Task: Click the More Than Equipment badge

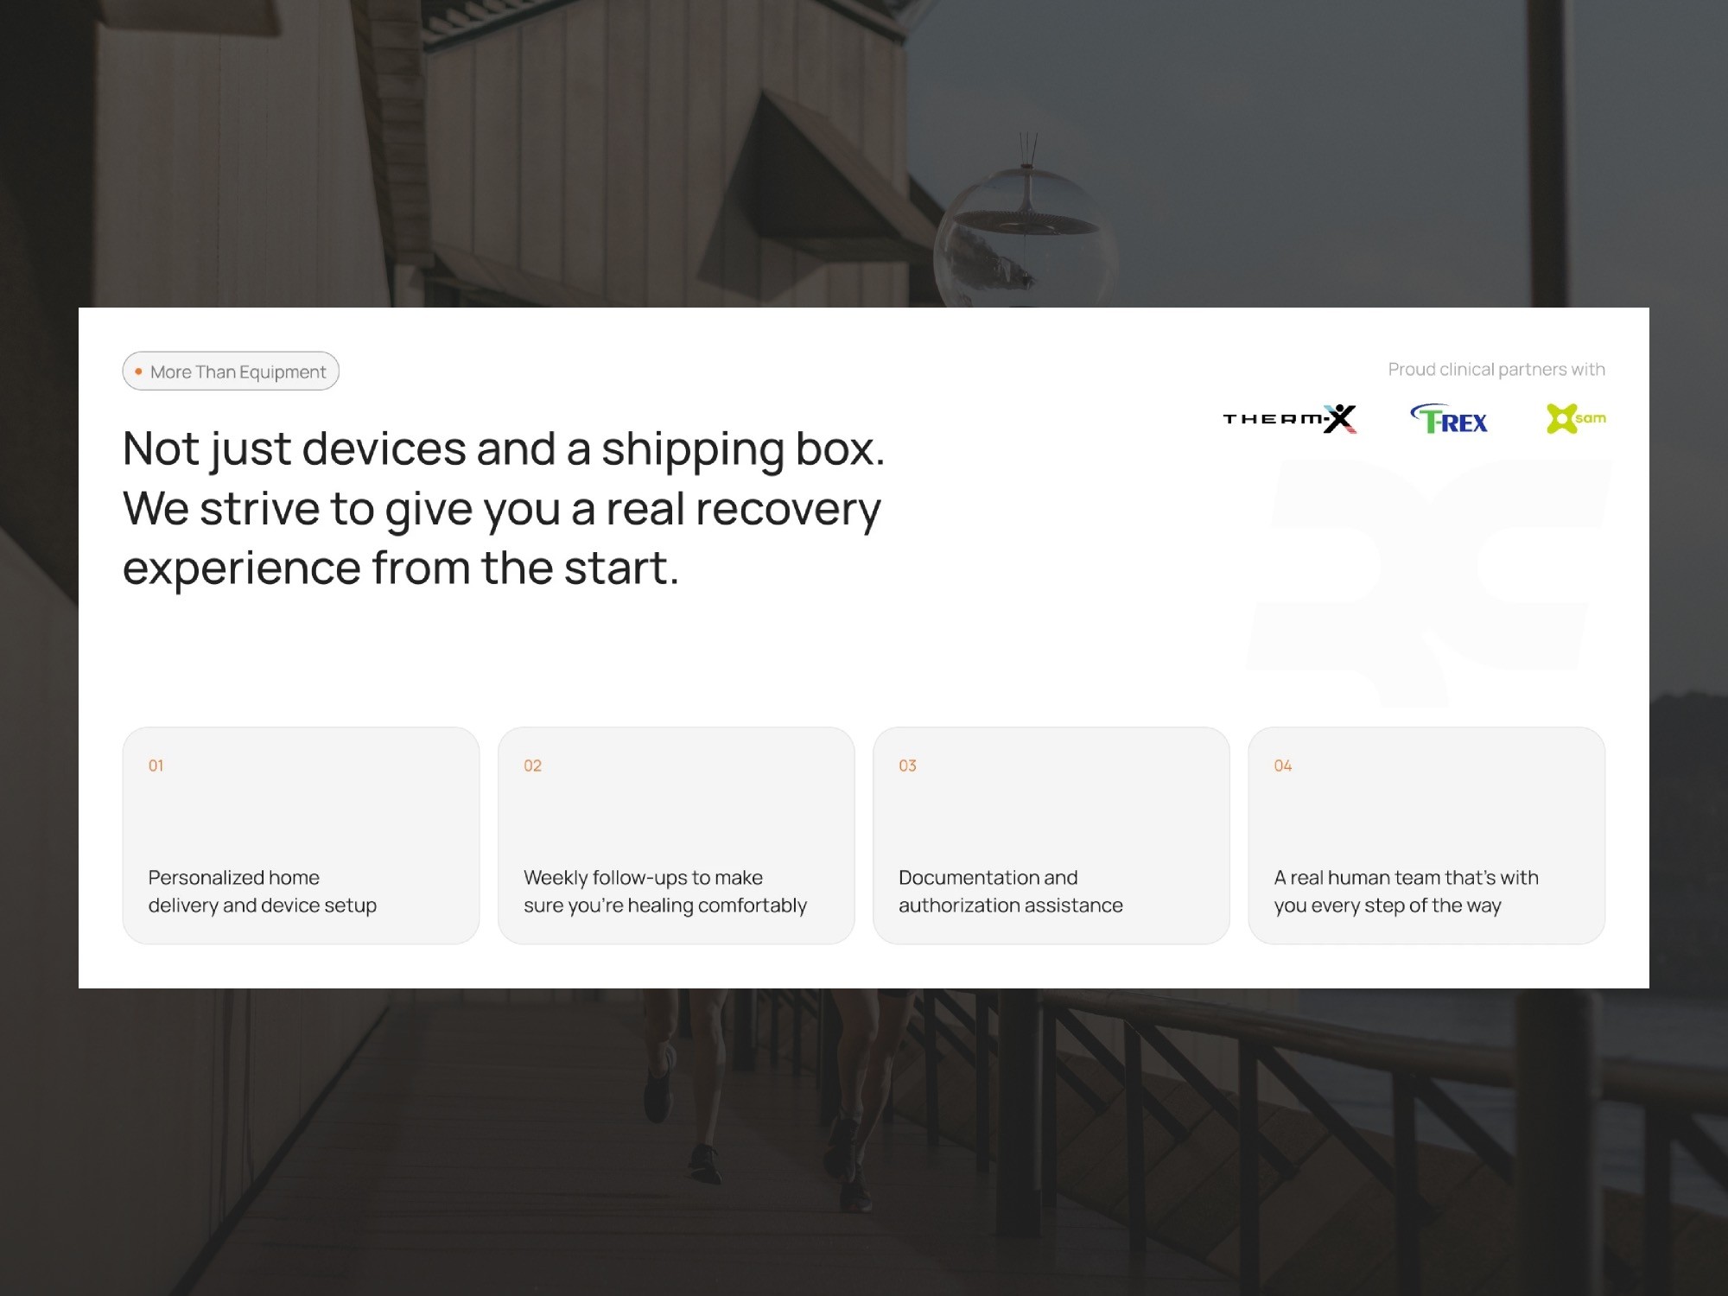Action: coord(231,372)
